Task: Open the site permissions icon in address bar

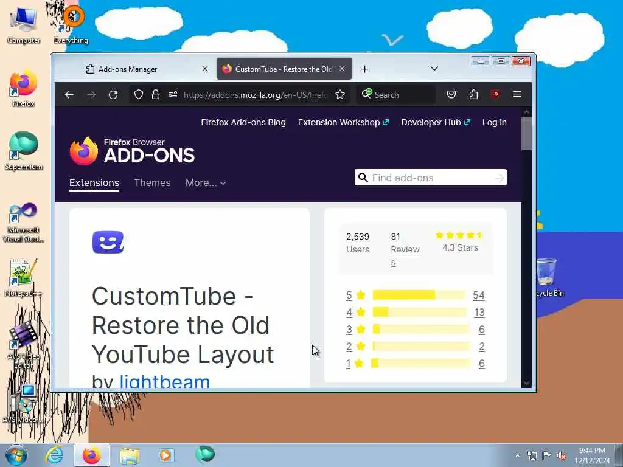Action: click(172, 94)
